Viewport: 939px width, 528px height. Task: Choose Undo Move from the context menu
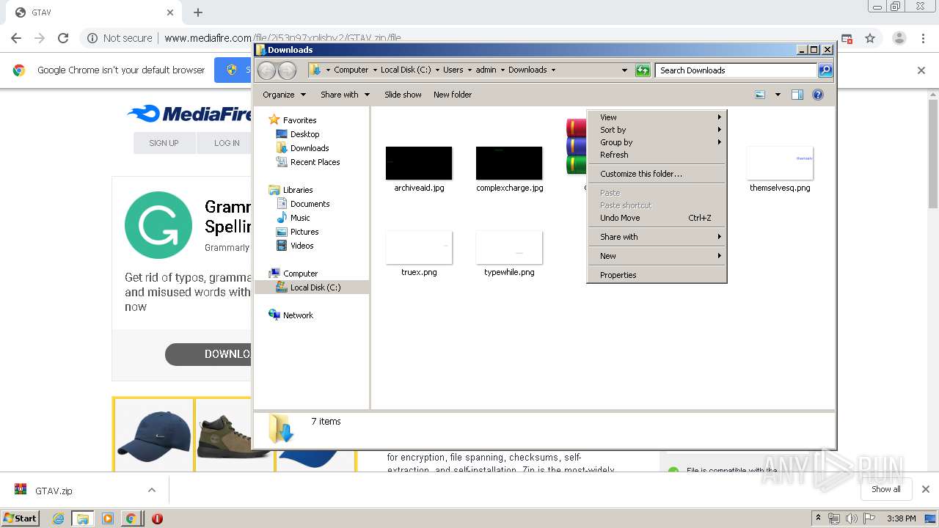(x=657, y=218)
